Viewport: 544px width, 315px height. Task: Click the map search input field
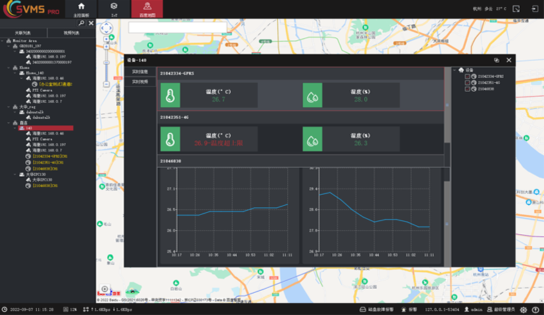[177, 28]
